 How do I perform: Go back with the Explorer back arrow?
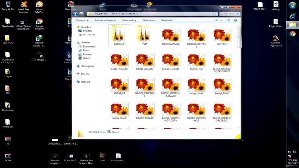coord(75,14)
